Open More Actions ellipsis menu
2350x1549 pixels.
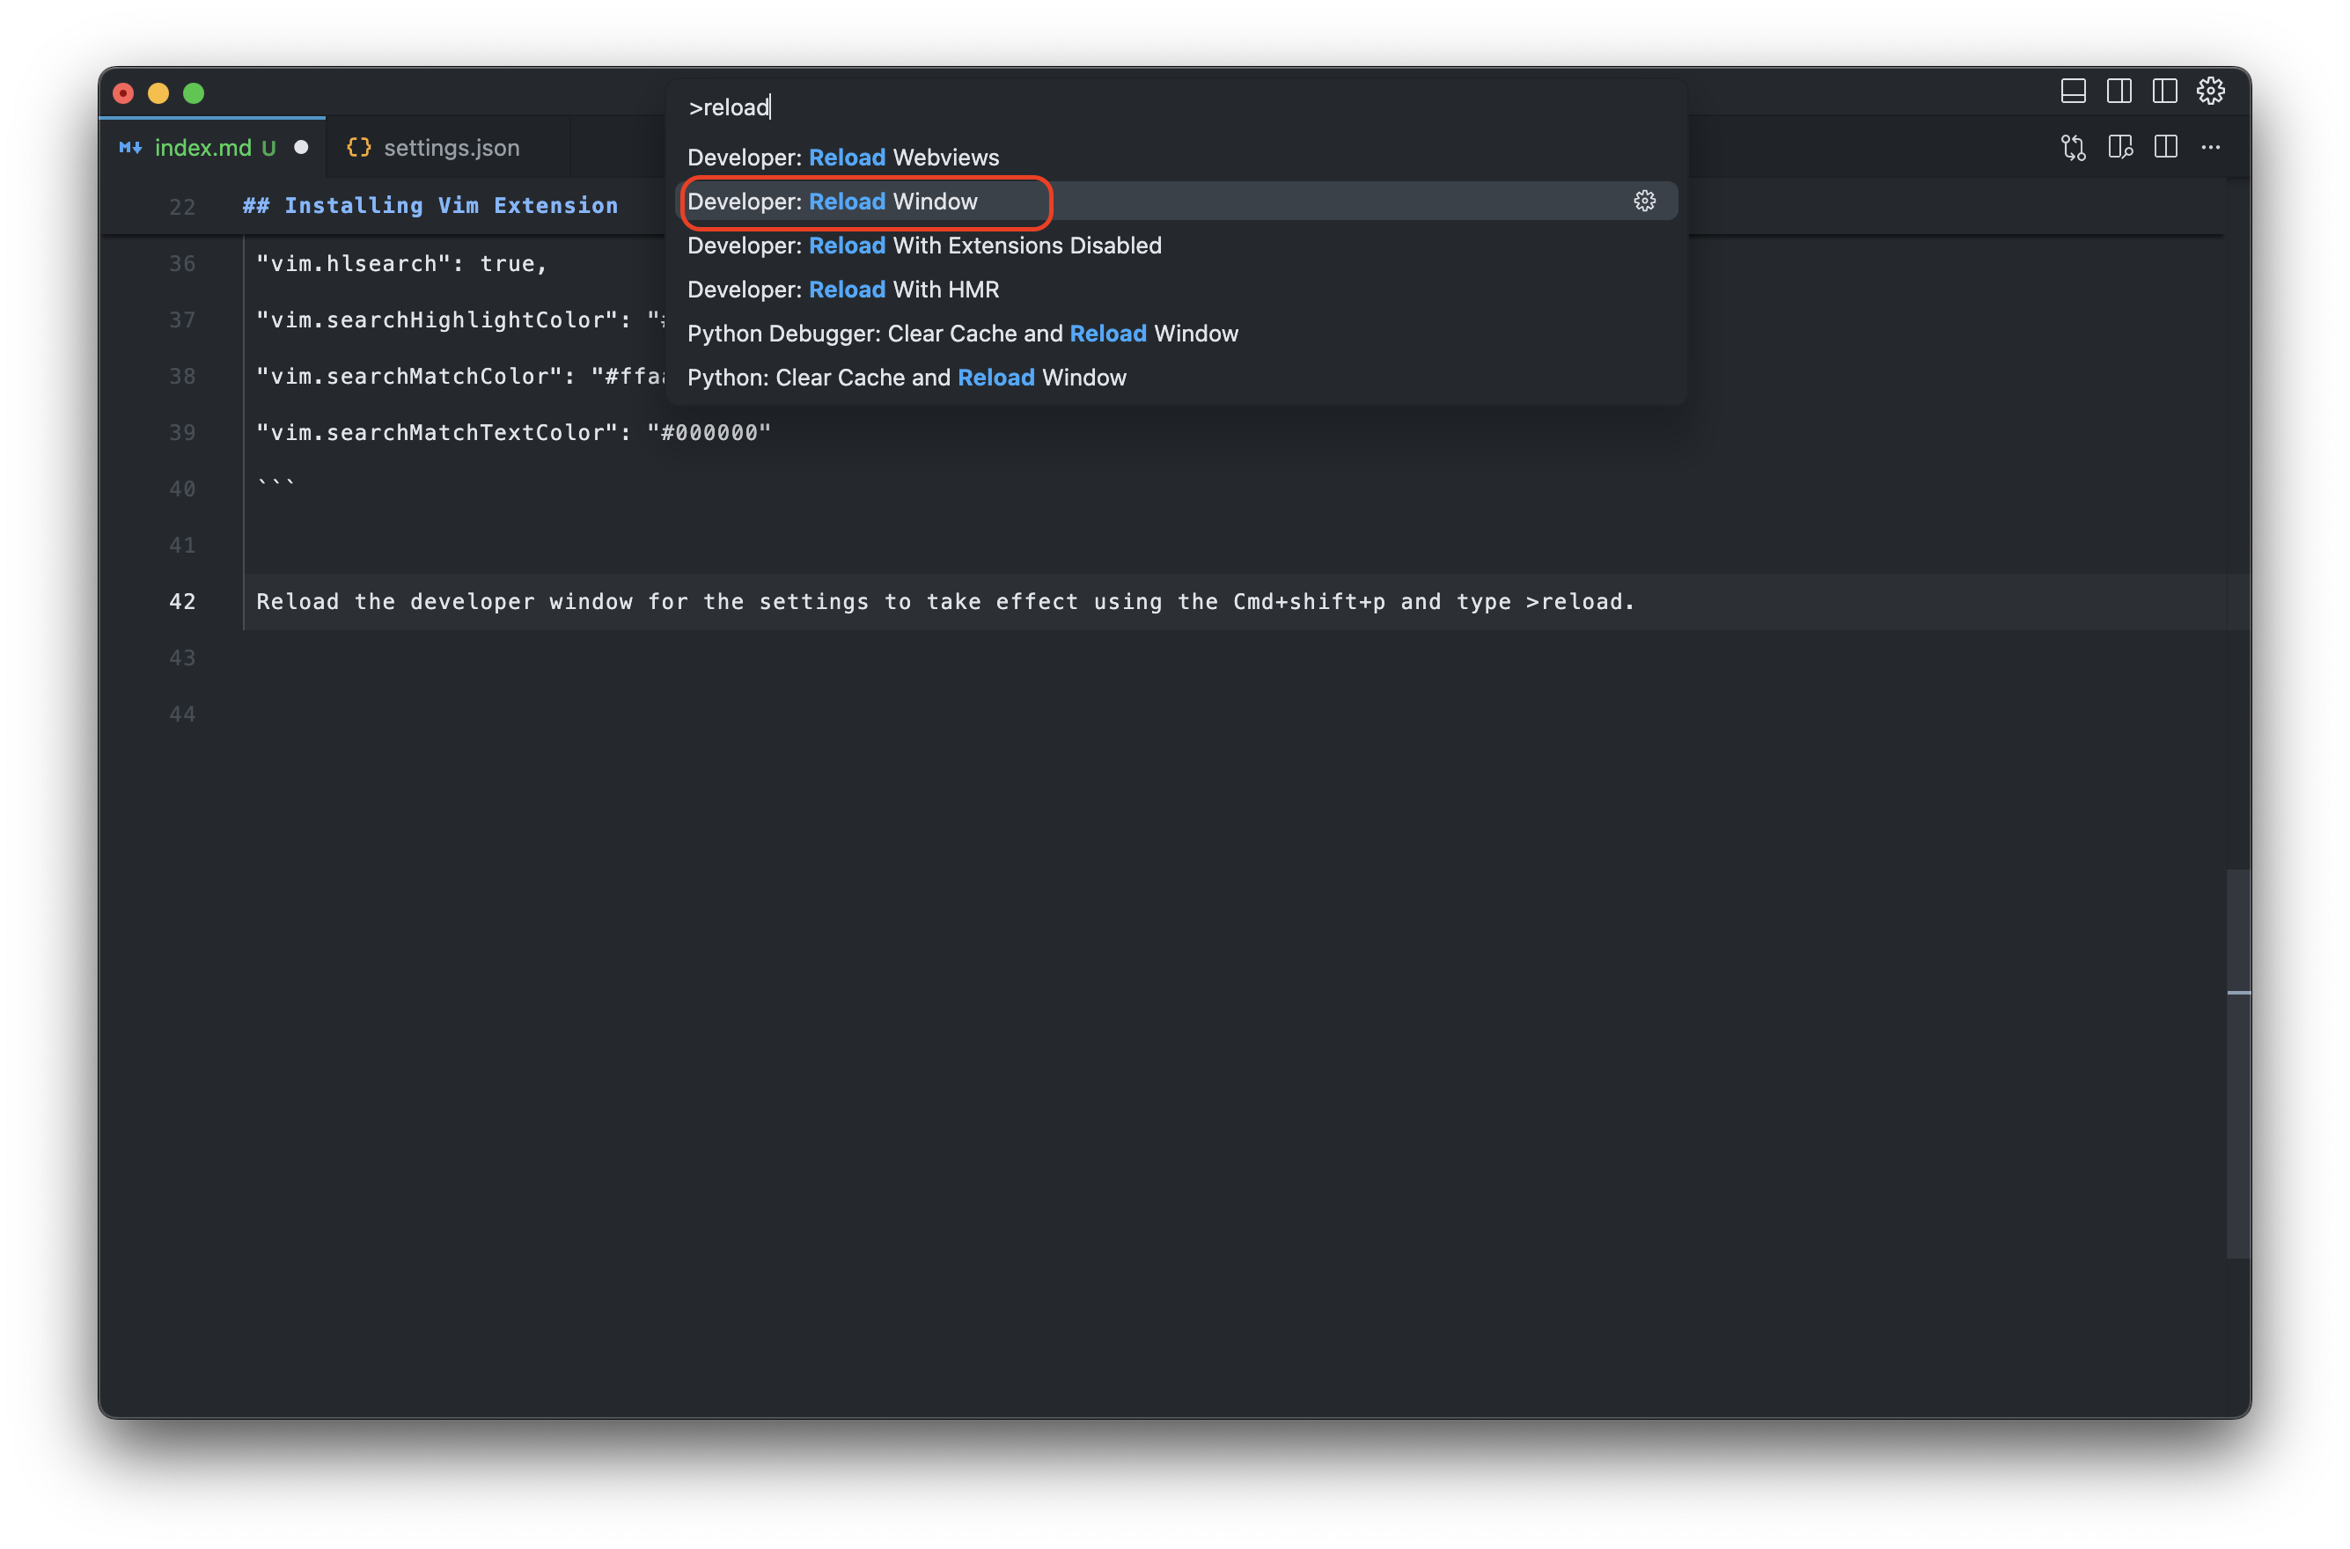tap(2210, 147)
